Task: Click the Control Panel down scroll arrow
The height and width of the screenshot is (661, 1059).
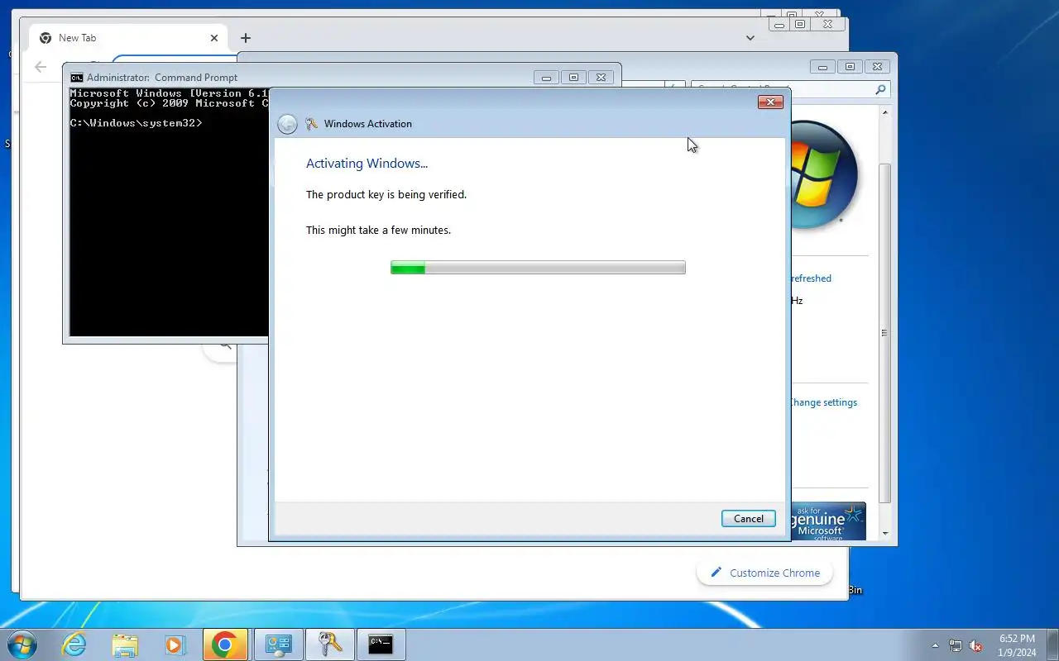Action: [x=884, y=534]
